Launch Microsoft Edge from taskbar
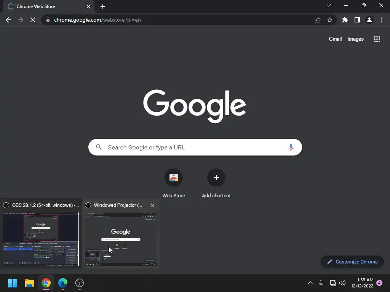The image size is (390, 292). tap(63, 283)
